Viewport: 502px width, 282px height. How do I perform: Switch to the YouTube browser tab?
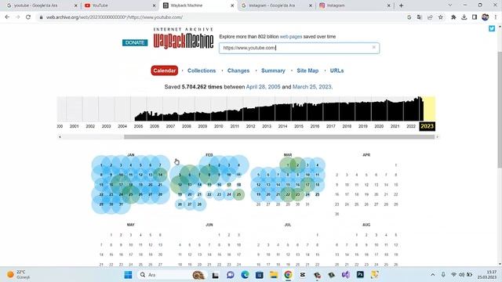120,5
